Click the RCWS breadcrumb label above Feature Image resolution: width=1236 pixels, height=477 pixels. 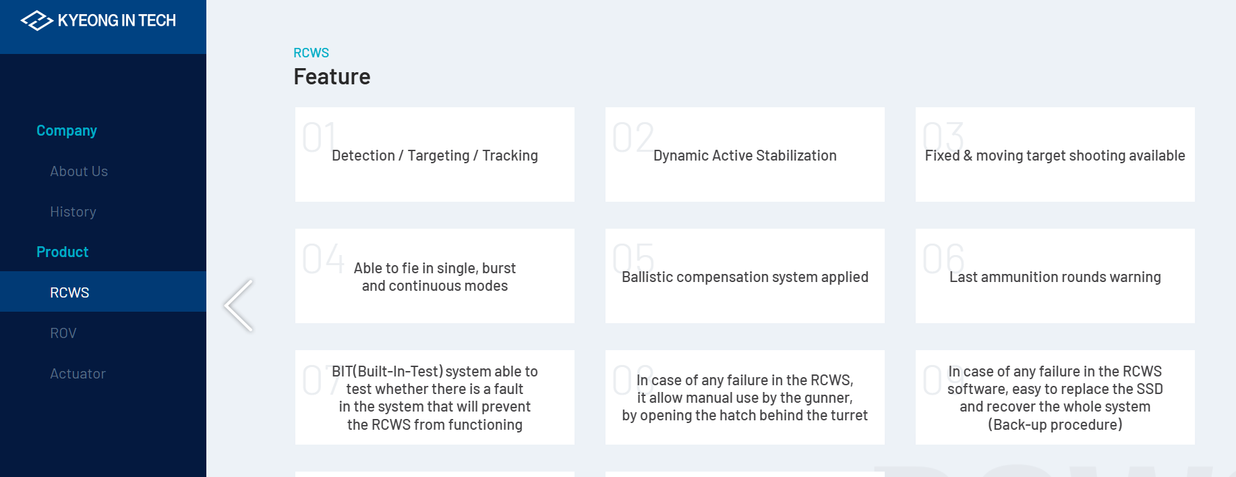click(x=311, y=53)
